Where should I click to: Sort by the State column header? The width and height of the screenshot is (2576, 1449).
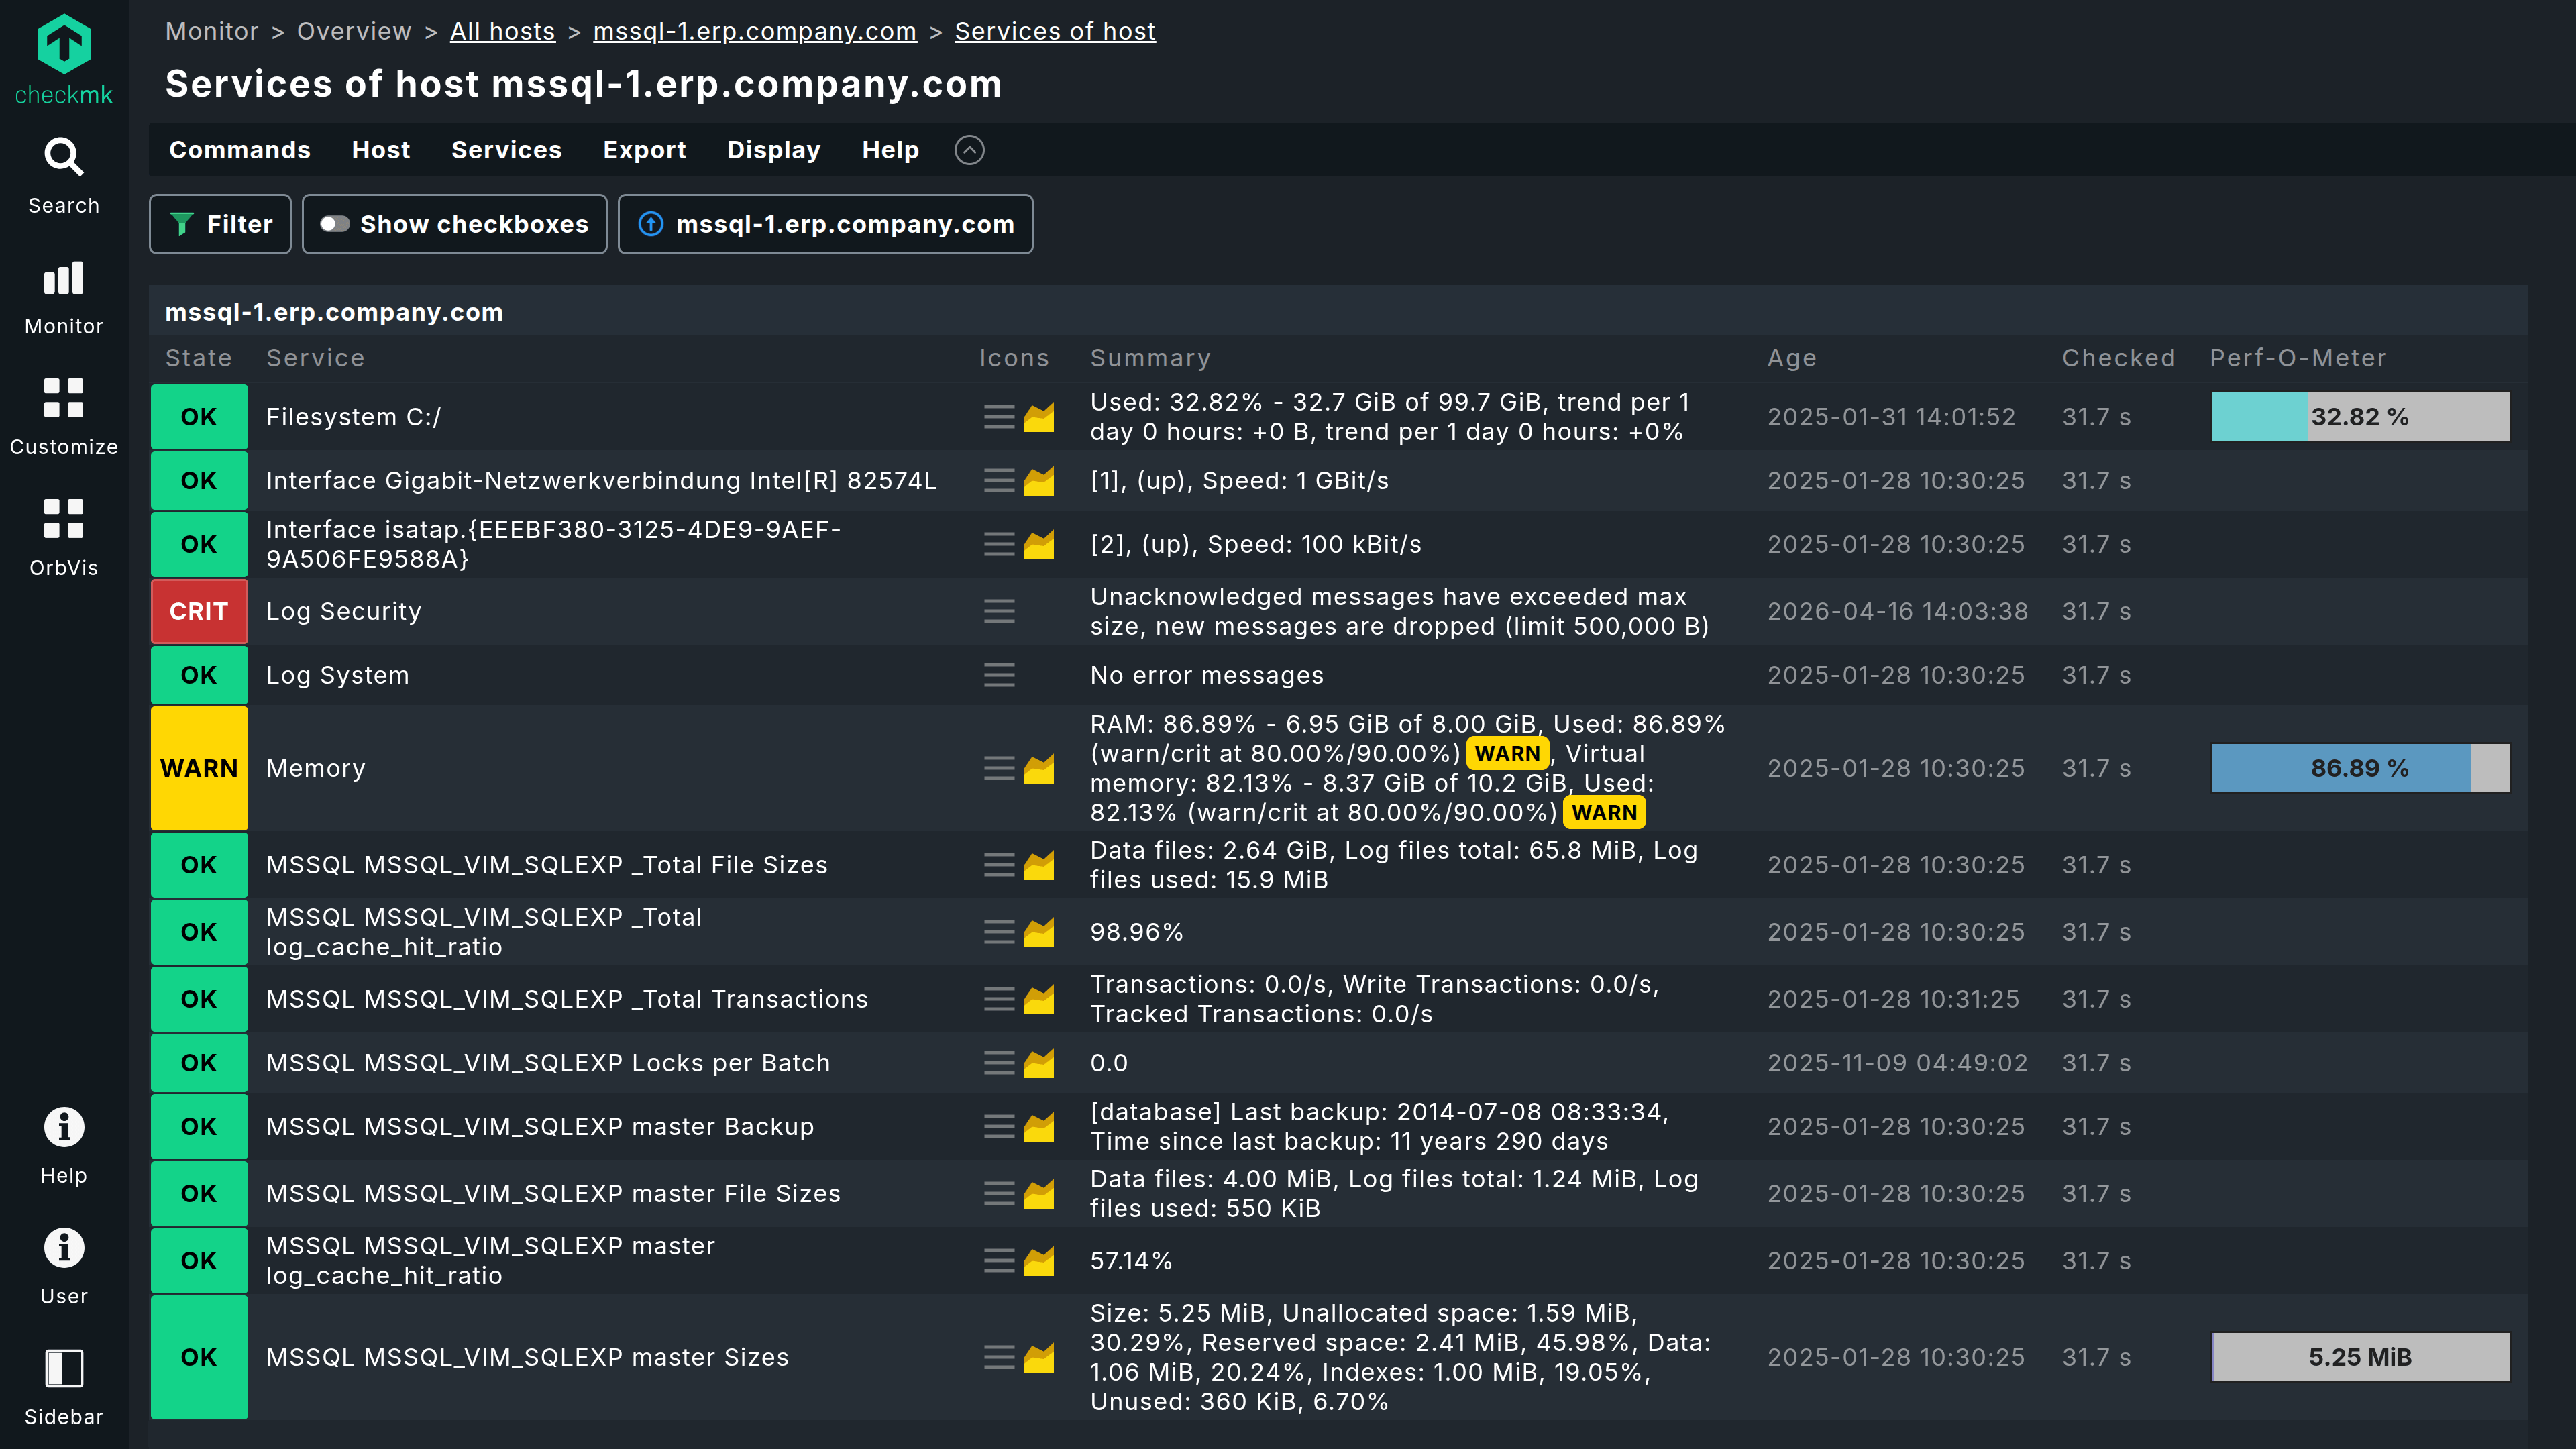click(x=199, y=358)
